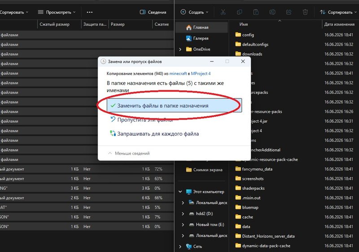Open the MProject 4 destination link

point(201,74)
